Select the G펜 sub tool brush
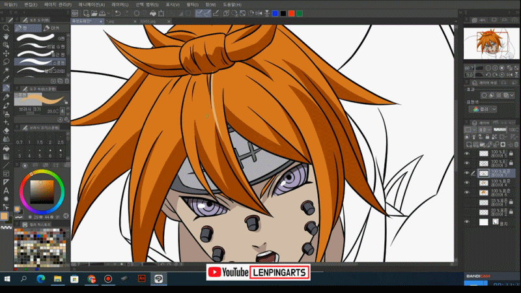This screenshot has height=293, width=521. [x=41, y=38]
